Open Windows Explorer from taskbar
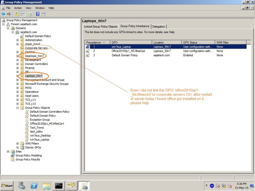This screenshot has height=191, width=255. (x=46, y=186)
